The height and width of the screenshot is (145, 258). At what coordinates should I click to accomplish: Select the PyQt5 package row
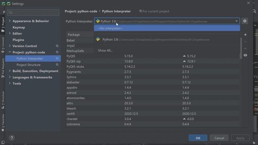153,56
